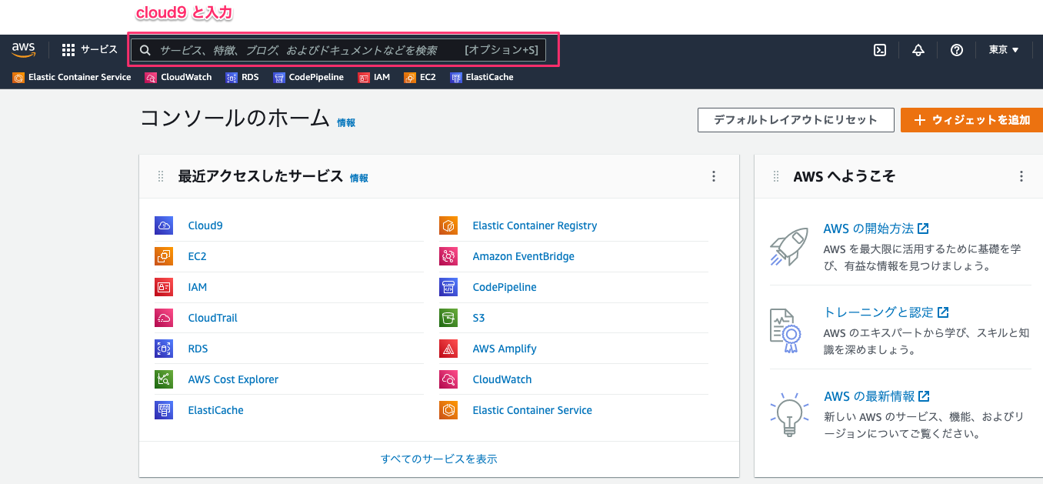Select EC2 icon in the favorites bar

click(410, 77)
